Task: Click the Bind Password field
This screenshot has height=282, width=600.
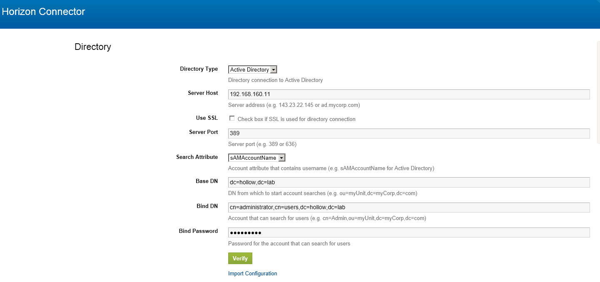Action: tap(408, 233)
